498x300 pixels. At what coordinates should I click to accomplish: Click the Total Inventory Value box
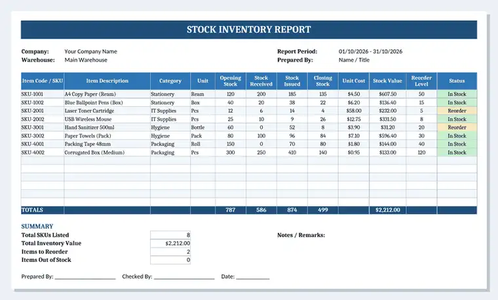pyautogui.click(x=170, y=243)
